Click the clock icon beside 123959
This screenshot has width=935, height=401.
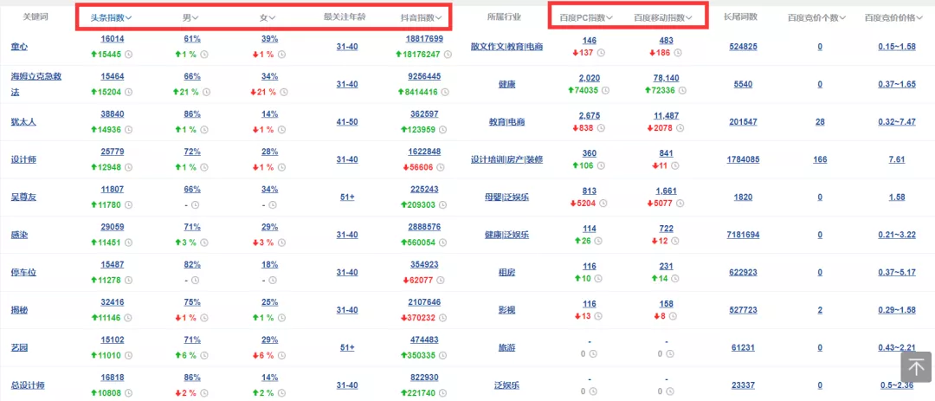pyautogui.click(x=443, y=130)
